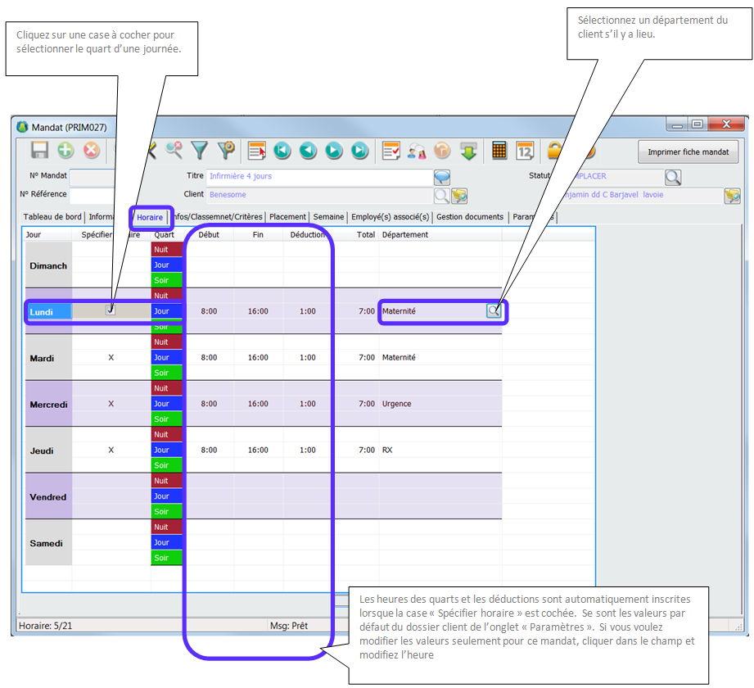Screen dimensions: 754x688
Task: Switch to the Placement tab
Action: tap(287, 217)
